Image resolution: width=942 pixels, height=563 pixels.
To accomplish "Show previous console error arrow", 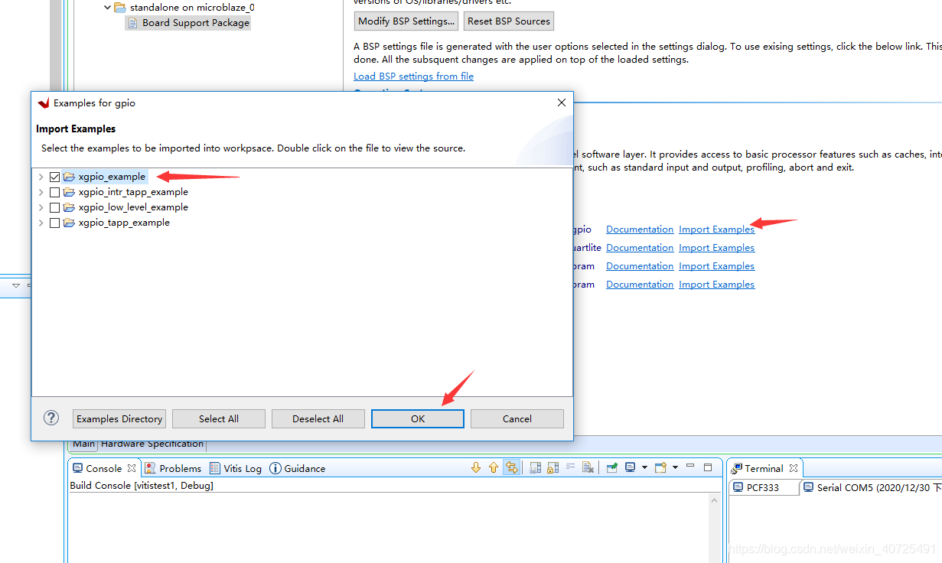I will tap(494, 467).
